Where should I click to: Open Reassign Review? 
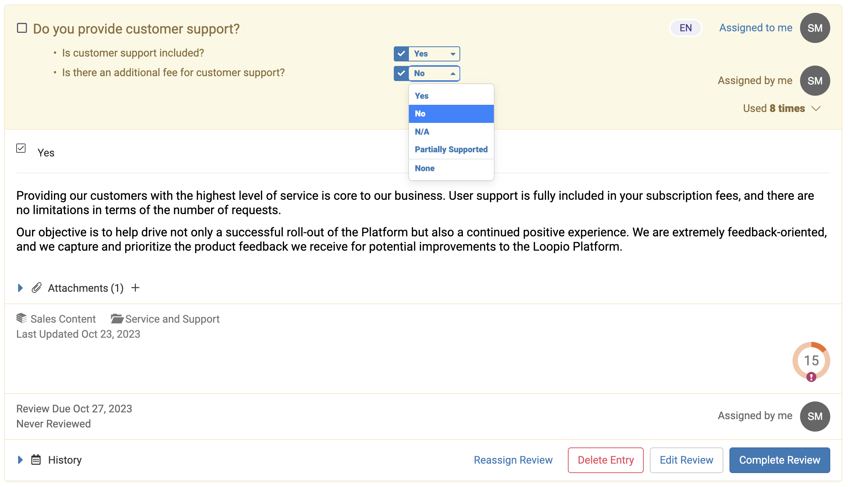coord(513,460)
